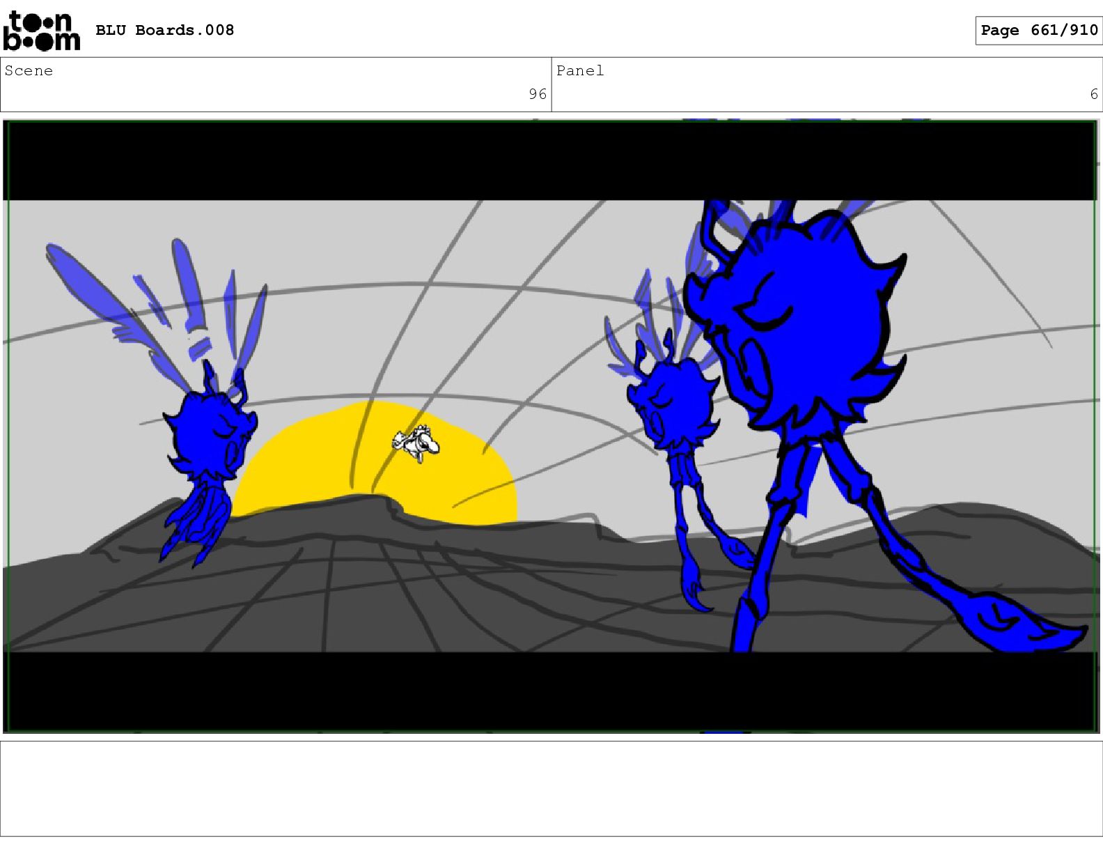This screenshot has width=1103, height=853.
Task: Click the empty notes box below the panel
Action: [551, 788]
